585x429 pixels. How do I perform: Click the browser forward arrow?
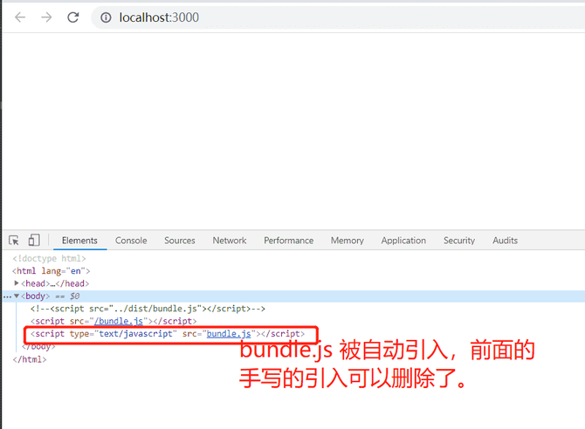tap(46, 17)
